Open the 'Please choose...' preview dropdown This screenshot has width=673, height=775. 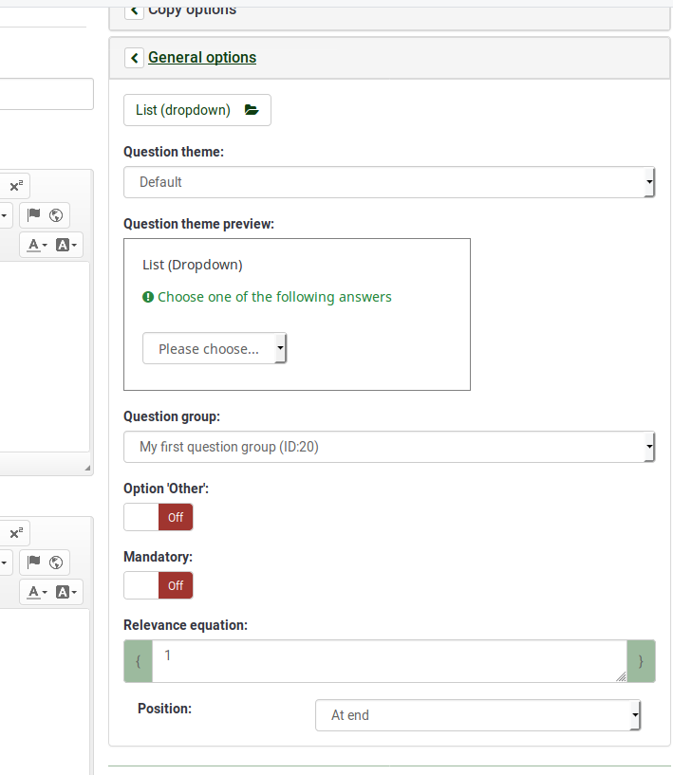[215, 349]
